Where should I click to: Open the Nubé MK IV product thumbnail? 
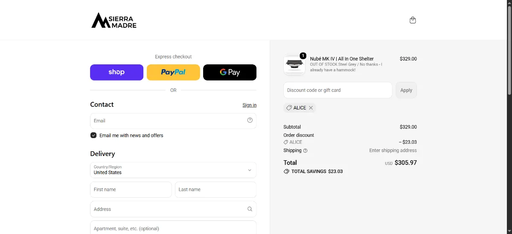294,64
